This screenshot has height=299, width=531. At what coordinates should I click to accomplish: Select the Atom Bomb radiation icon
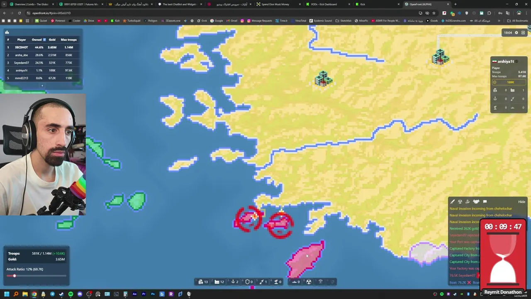[x=309, y=282]
